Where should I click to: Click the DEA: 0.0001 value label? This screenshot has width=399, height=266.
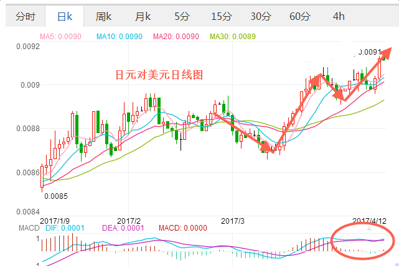pos(123,227)
